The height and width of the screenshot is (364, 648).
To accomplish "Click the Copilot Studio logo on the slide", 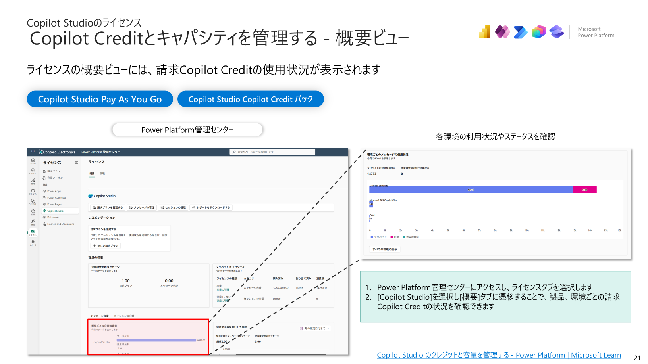I will coord(538,32).
